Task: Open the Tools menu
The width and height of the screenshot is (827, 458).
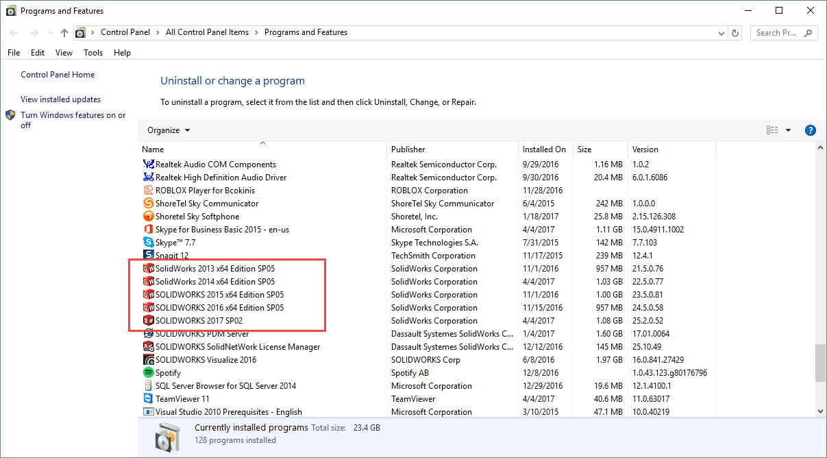Action: point(93,53)
